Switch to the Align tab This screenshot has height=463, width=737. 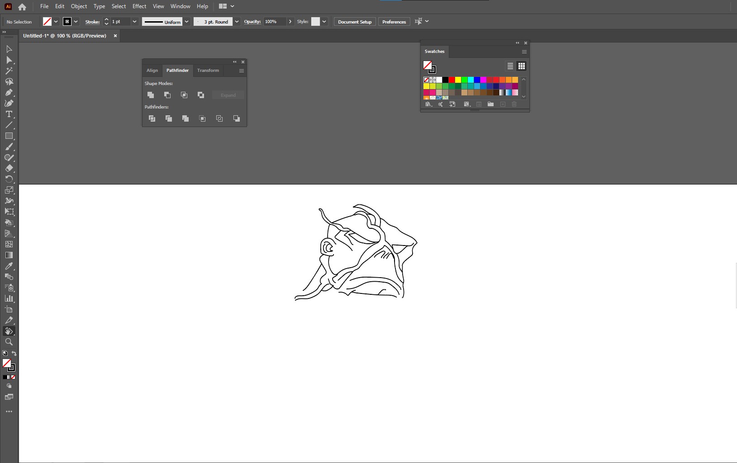tap(152, 71)
